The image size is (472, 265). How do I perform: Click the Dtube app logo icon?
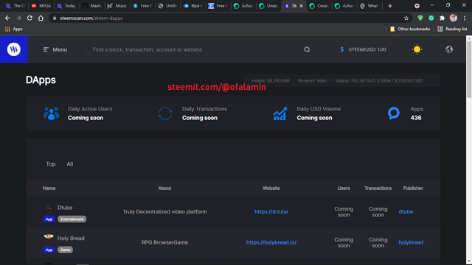click(x=49, y=208)
